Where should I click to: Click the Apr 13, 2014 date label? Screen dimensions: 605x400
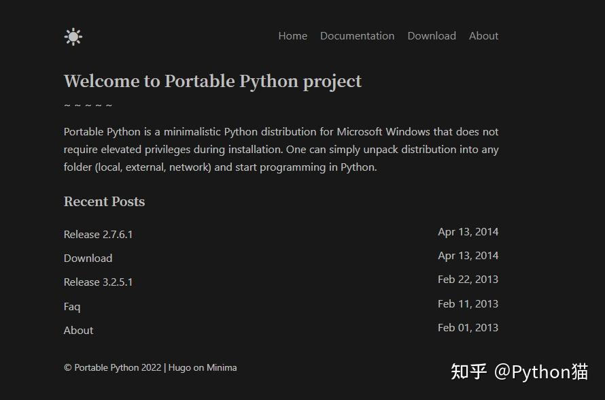tap(468, 231)
